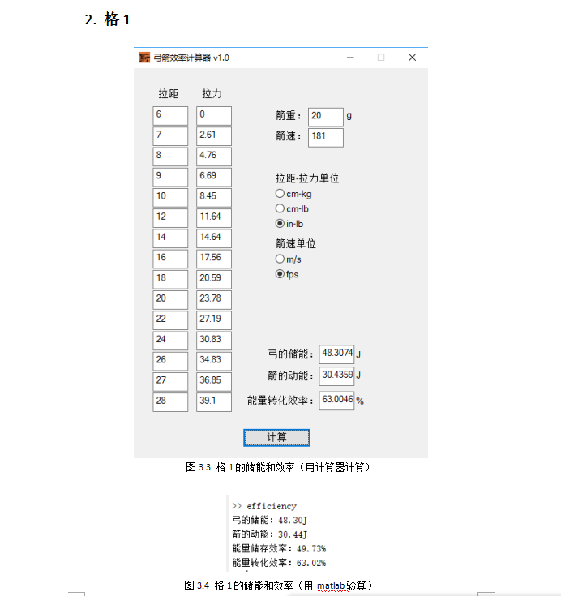This screenshot has height=596, width=561.
Task: Click the 拉距 field with value 16
Action: pyautogui.click(x=170, y=259)
